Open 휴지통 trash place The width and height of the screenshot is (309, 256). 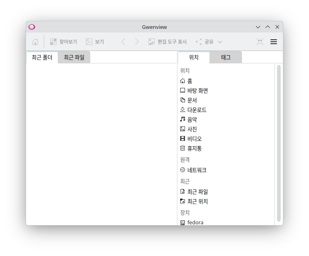tap(226, 148)
